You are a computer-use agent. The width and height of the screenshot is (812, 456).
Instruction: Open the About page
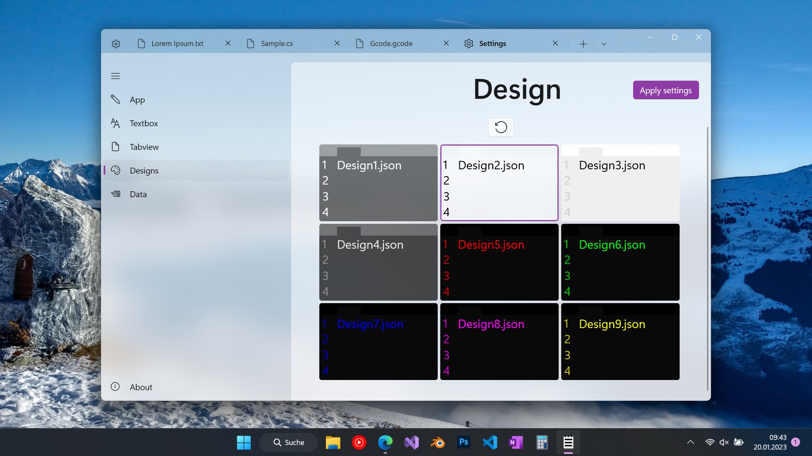(141, 387)
